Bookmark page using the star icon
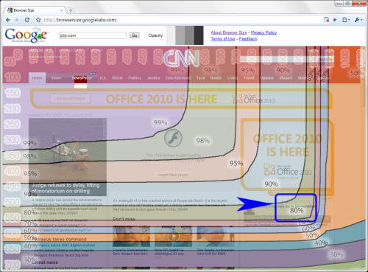 point(38,20)
